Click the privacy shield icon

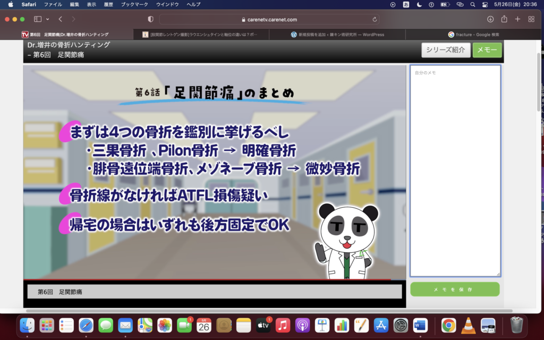pos(150,19)
